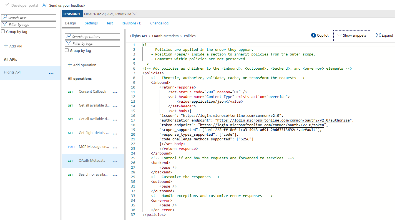Viewport: 395px width, 220px height.
Task: Check Group by tag above the operations list
Action: 67,50
